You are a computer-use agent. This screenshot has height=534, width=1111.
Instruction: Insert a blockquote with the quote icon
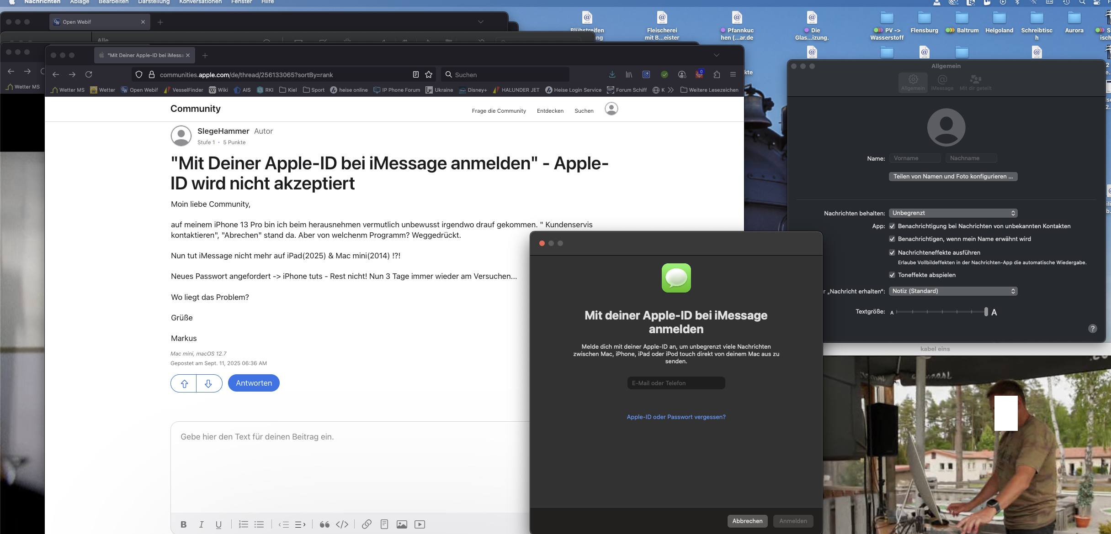pyautogui.click(x=324, y=524)
